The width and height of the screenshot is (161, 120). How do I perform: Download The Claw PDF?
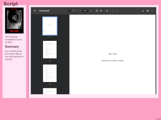pyautogui.click(x=143, y=11)
